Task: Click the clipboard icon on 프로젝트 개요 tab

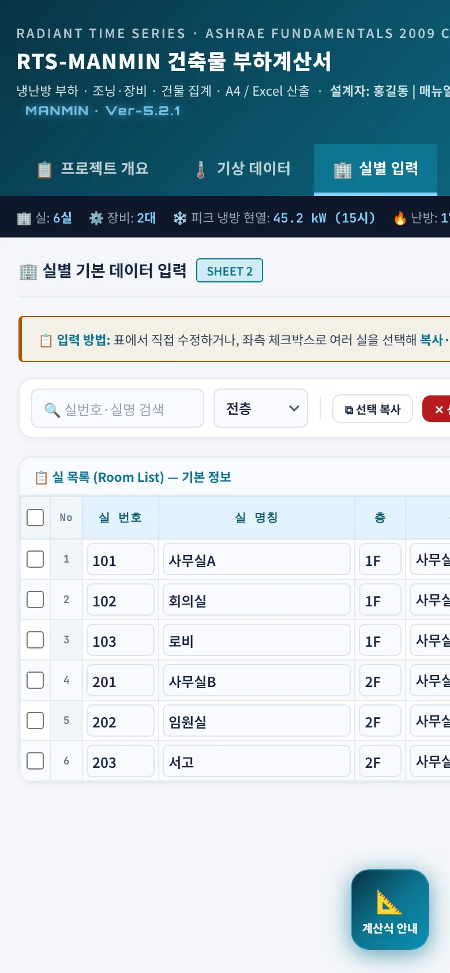Action: tap(44, 169)
